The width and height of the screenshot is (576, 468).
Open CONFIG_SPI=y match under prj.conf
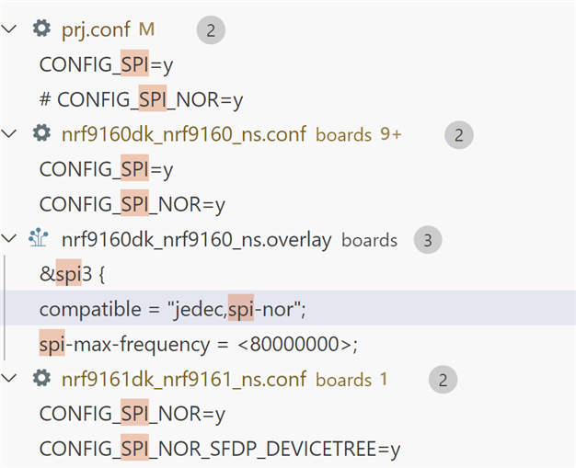click(x=106, y=64)
